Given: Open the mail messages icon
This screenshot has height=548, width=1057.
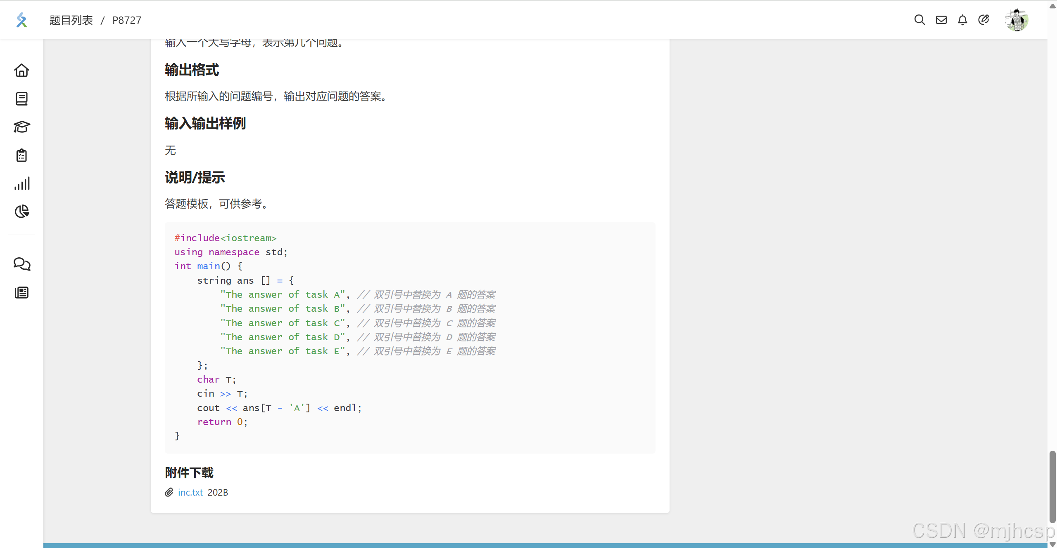Looking at the screenshot, I should point(941,20).
